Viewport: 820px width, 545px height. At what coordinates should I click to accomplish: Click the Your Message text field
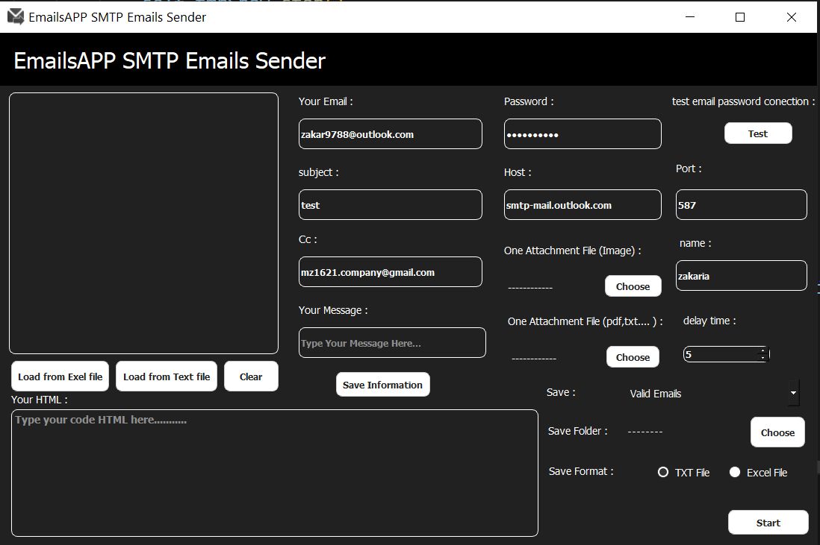pyautogui.click(x=392, y=343)
